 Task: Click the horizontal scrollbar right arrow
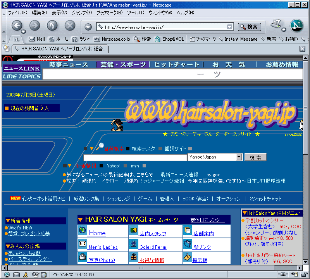click(x=300, y=268)
